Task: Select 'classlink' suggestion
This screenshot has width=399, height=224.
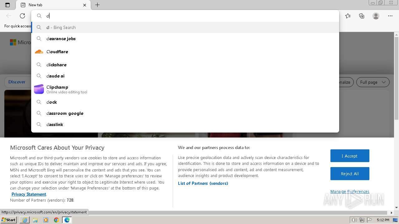Action: [185, 124]
